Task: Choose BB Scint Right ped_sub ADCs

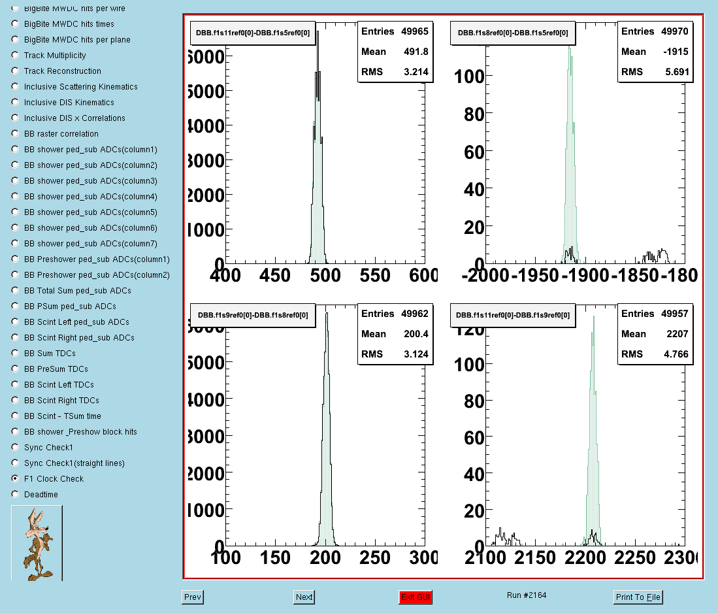Action: tap(15, 337)
